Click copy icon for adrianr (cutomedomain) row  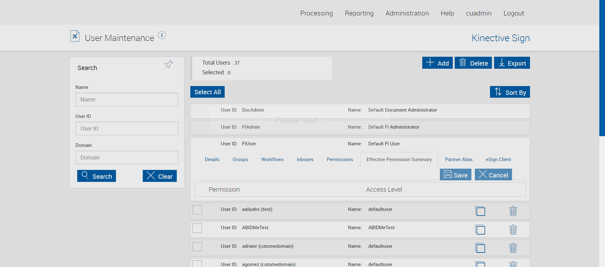coord(480,248)
